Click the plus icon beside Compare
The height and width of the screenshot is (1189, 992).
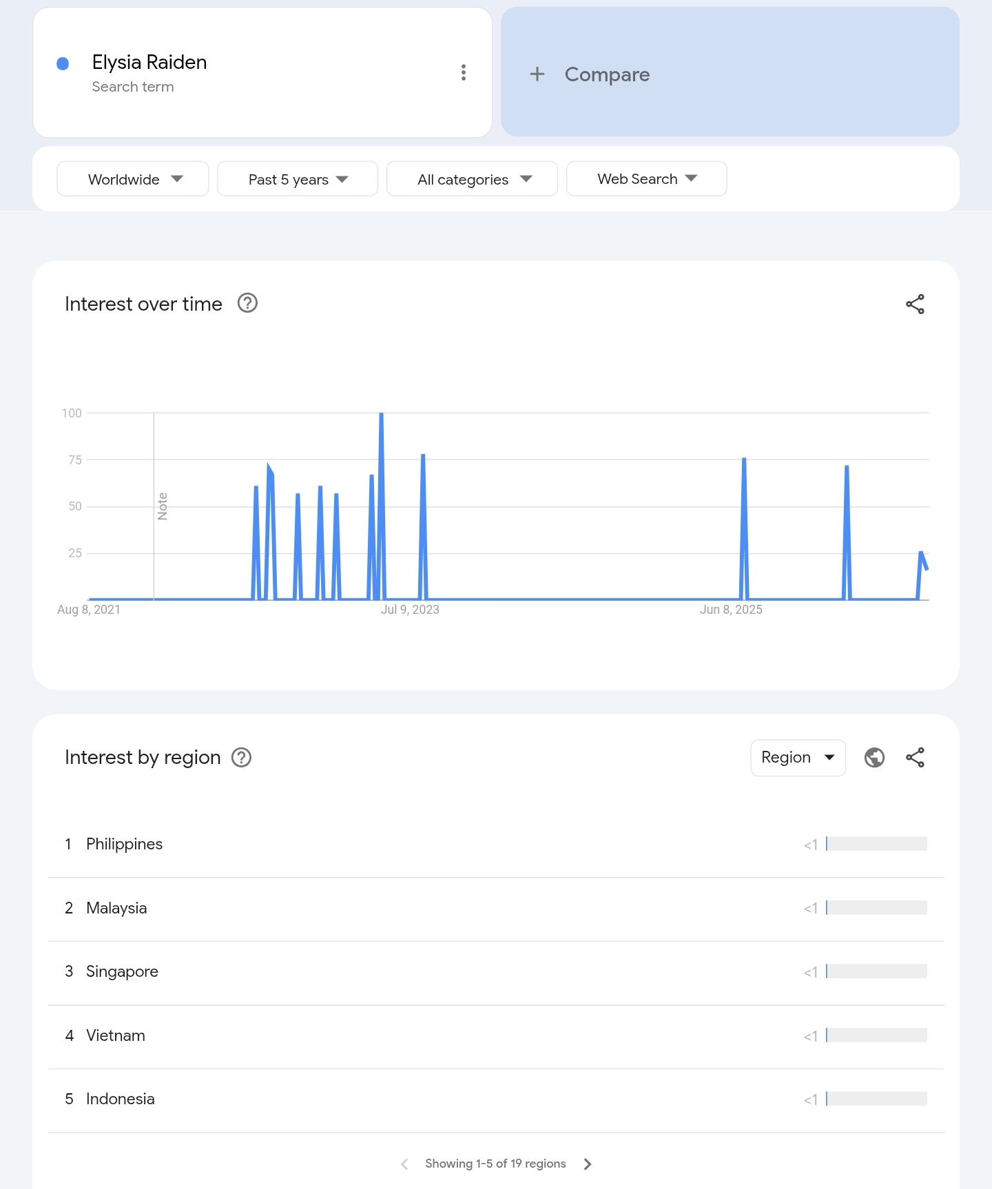pos(537,74)
